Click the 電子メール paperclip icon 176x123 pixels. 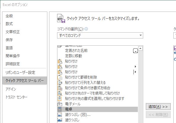pos(60,104)
